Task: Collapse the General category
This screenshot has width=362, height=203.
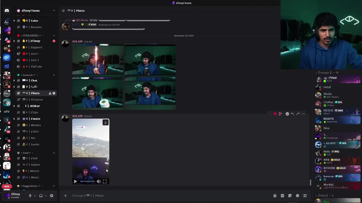Action: pos(28,75)
